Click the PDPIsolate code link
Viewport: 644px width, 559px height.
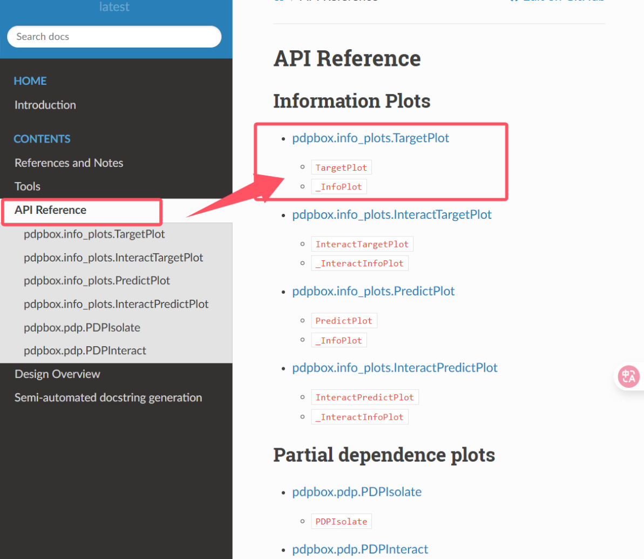(x=341, y=521)
